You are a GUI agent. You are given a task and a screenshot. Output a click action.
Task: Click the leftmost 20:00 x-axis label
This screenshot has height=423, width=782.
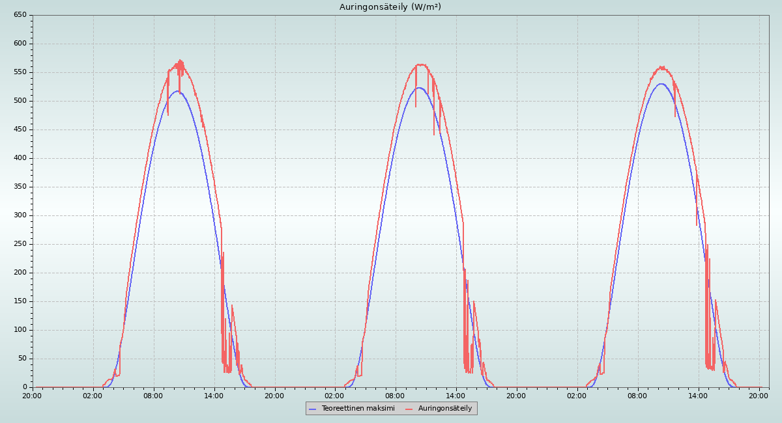pos(32,395)
